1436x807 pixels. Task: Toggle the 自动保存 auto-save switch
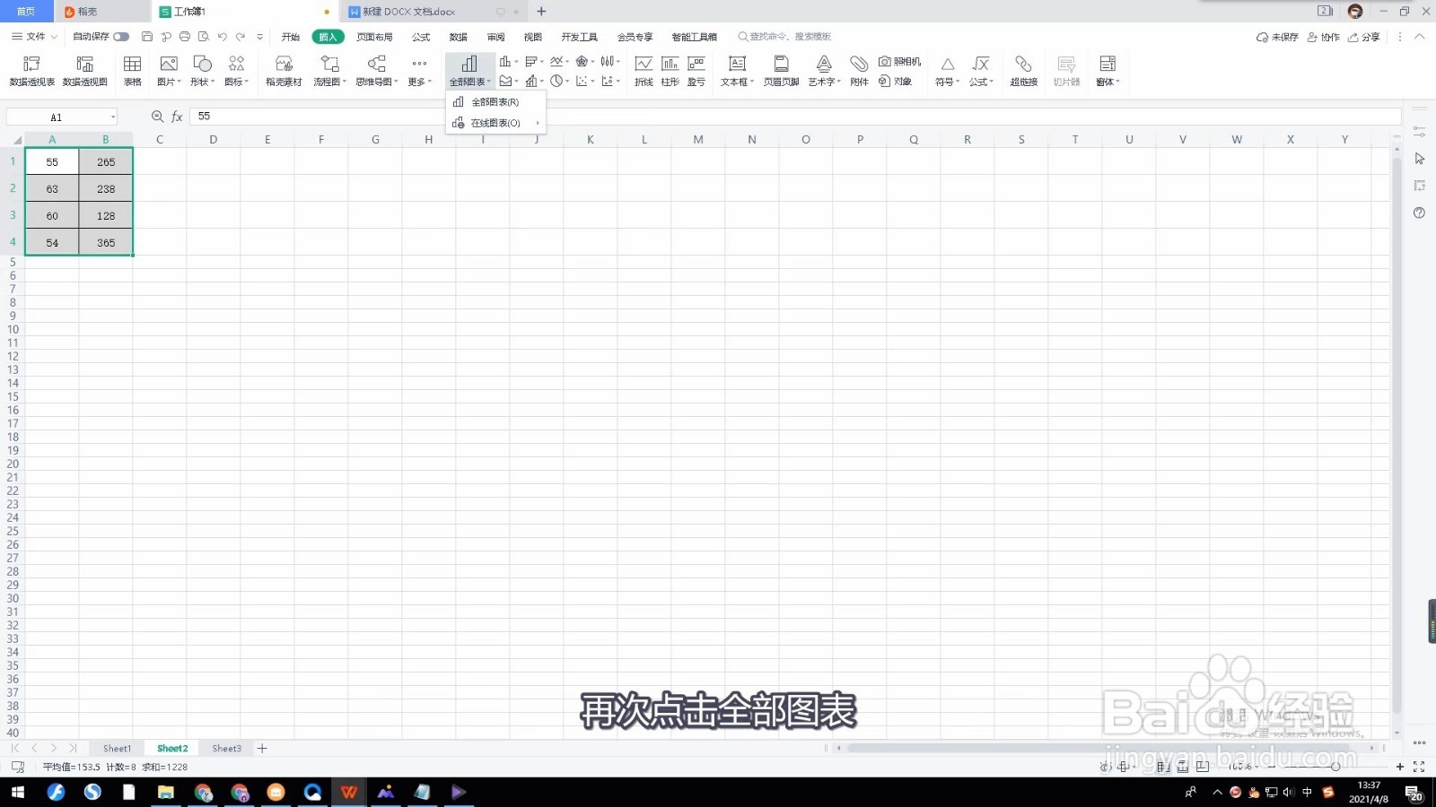coord(121,37)
